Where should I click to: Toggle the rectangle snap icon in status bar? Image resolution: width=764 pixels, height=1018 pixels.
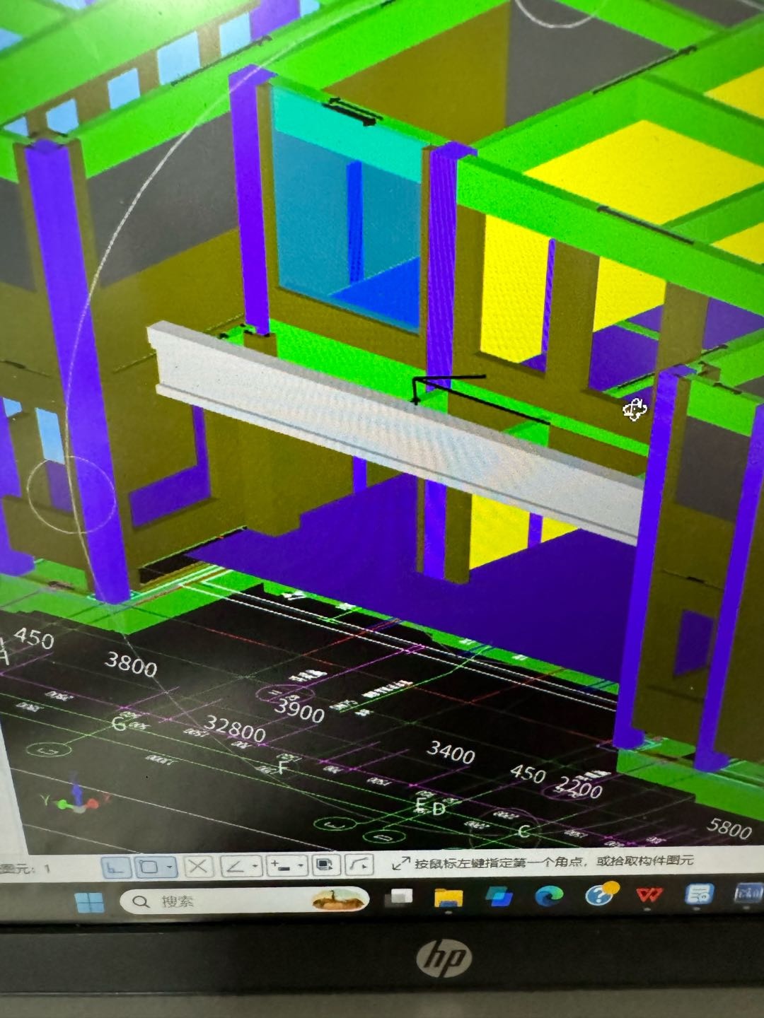[149, 867]
